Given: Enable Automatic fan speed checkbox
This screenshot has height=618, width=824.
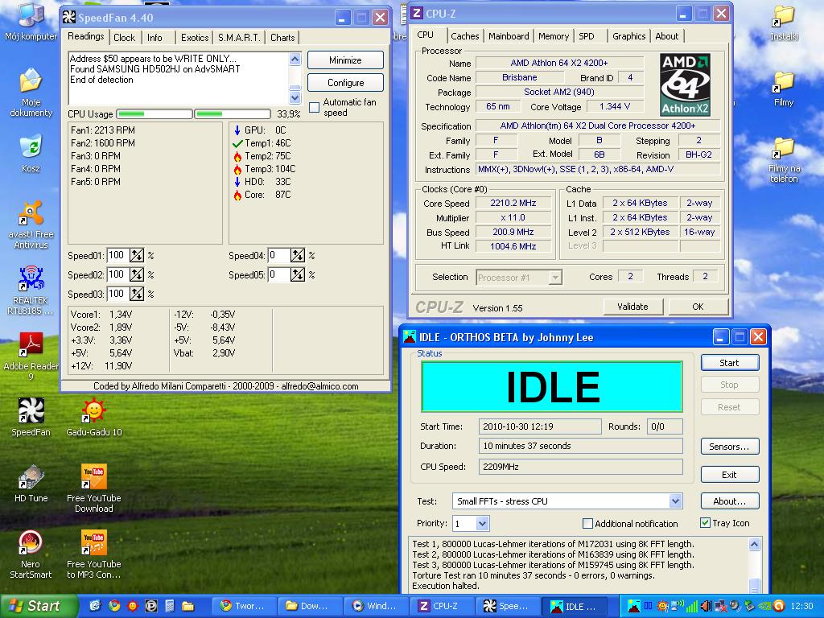Looking at the screenshot, I should [315, 108].
